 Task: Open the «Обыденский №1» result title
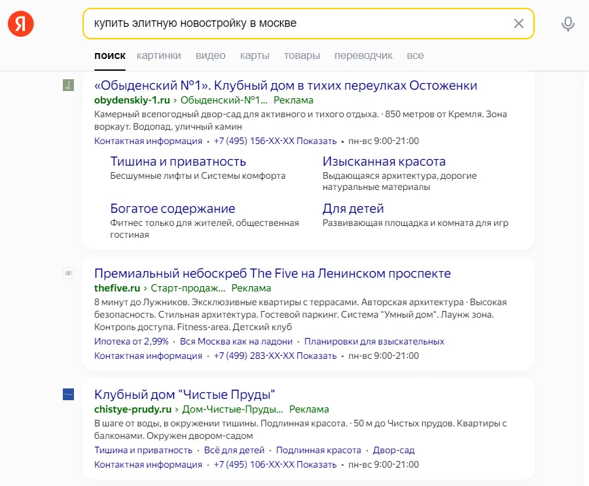pyautogui.click(x=285, y=85)
